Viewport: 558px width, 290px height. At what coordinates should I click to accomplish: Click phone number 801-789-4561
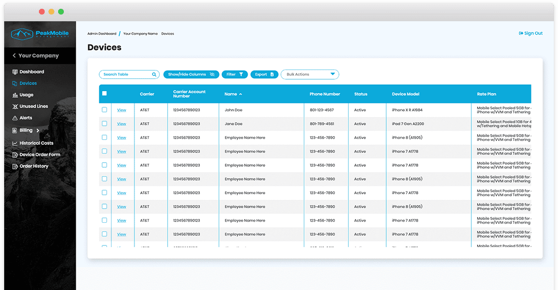pos(322,124)
